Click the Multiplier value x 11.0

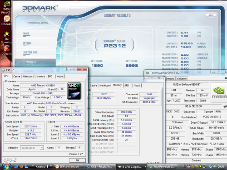tap(31, 131)
